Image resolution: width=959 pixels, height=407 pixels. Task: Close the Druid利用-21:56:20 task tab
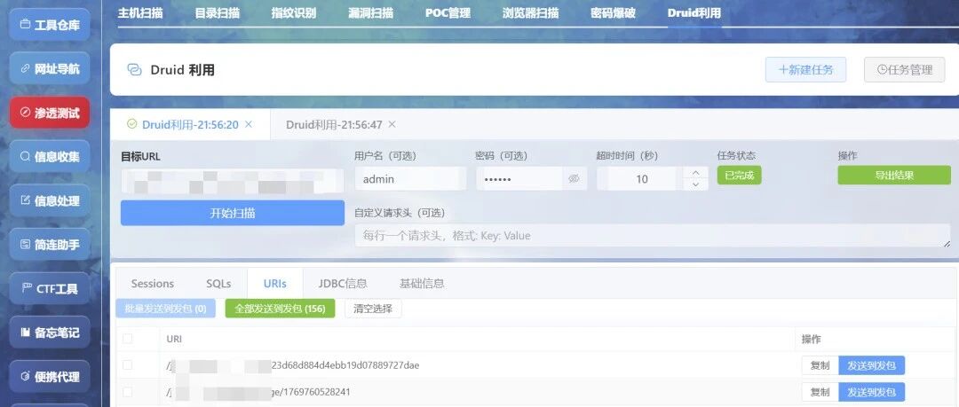[249, 124]
